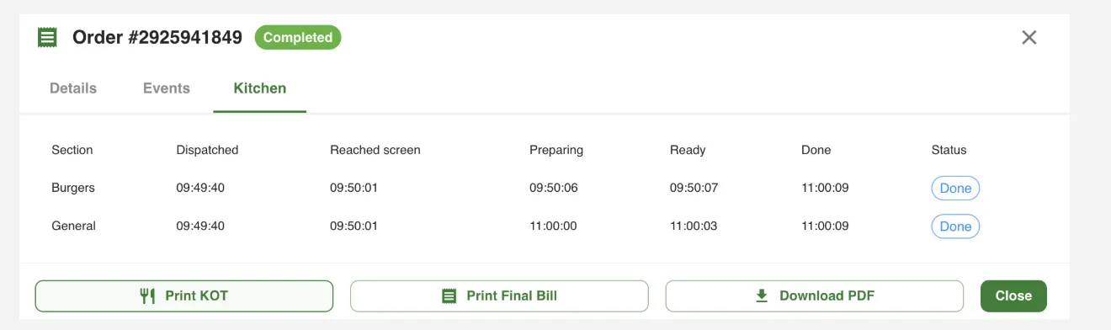The height and width of the screenshot is (330, 1111).
Task: Click the download arrow icon
Action: click(x=762, y=295)
